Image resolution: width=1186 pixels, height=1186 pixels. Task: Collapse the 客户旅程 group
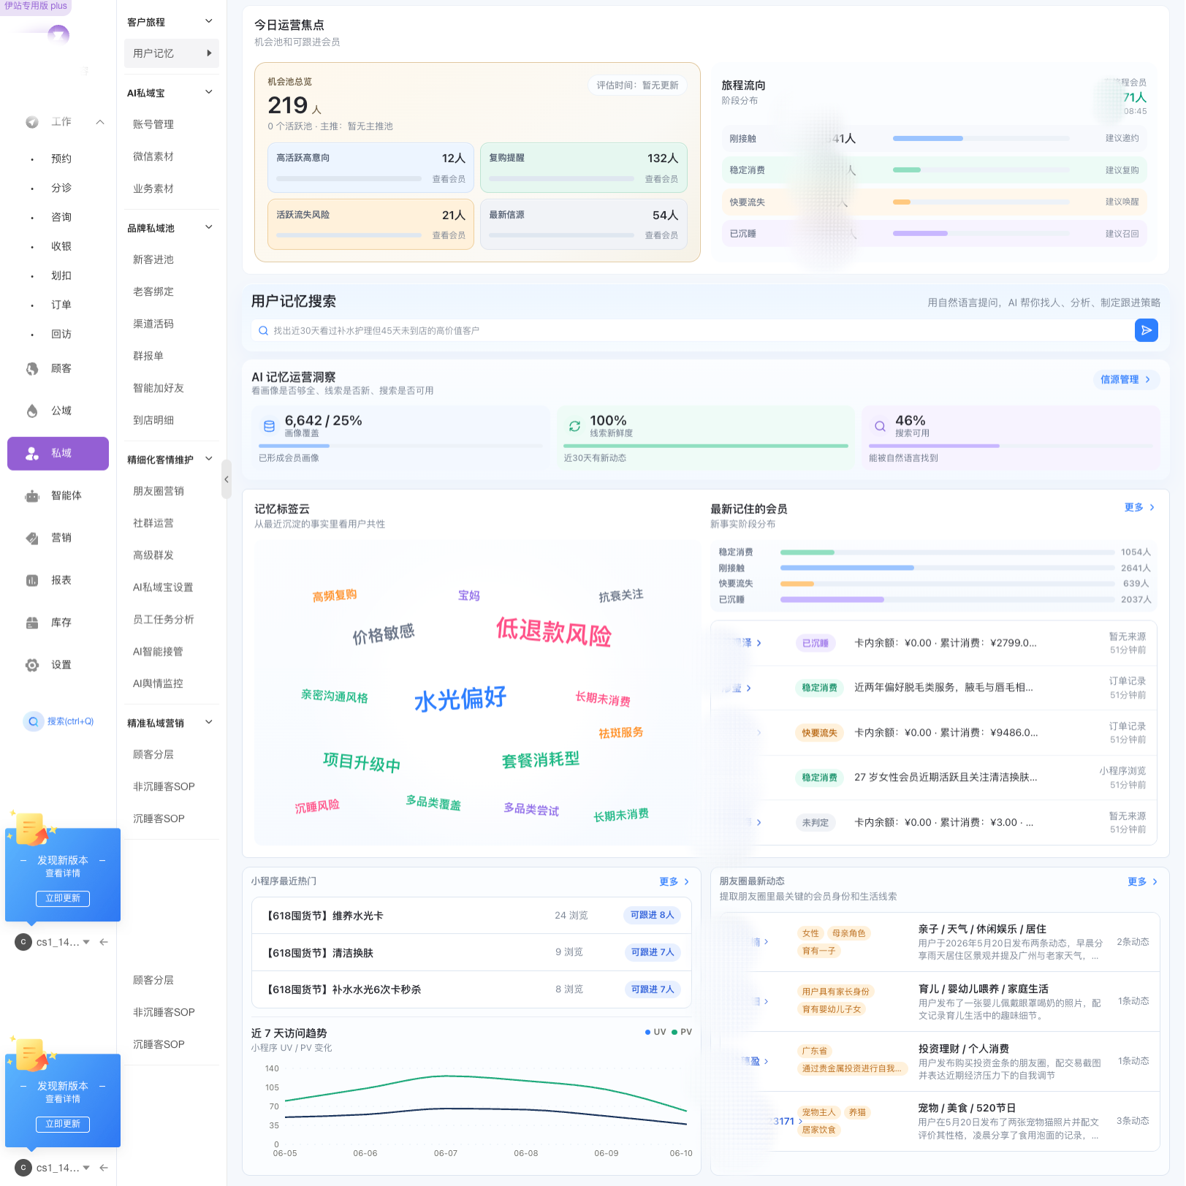pos(209,22)
